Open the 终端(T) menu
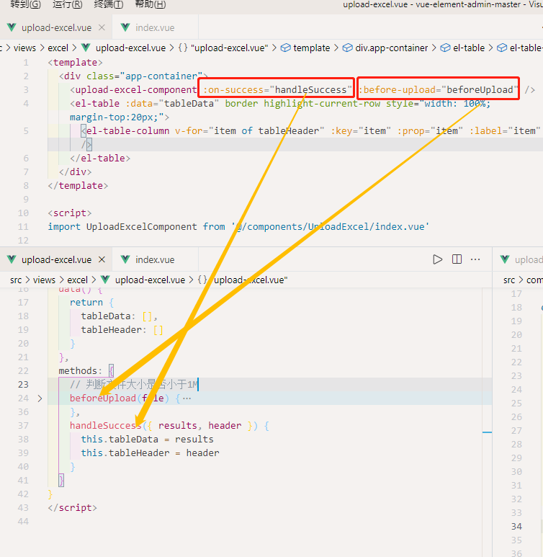The width and height of the screenshot is (543, 557). (x=108, y=4)
